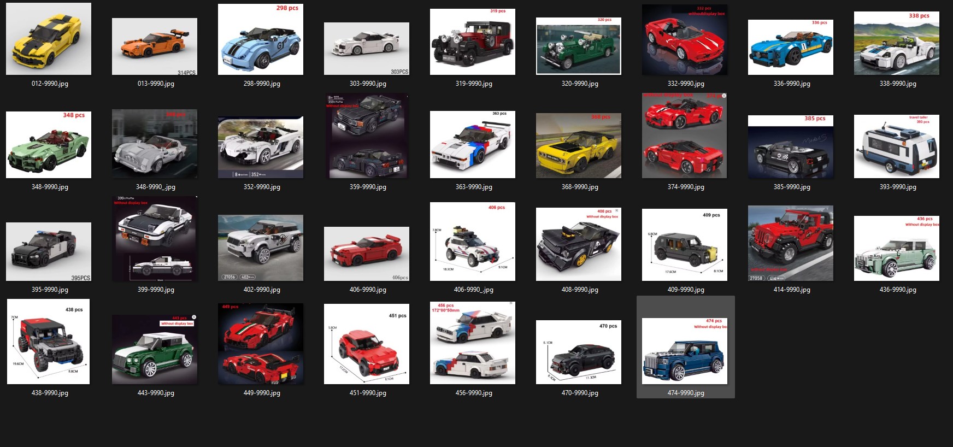Click the file name label 348-9990_.jpg

[156, 187]
